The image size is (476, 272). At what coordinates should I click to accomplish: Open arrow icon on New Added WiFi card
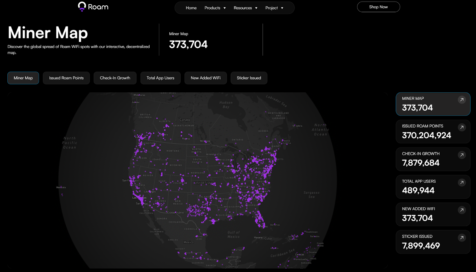(x=462, y=210)
